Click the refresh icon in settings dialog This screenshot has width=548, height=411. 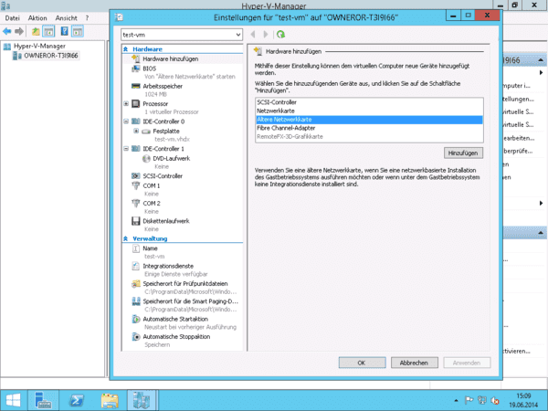280,35
